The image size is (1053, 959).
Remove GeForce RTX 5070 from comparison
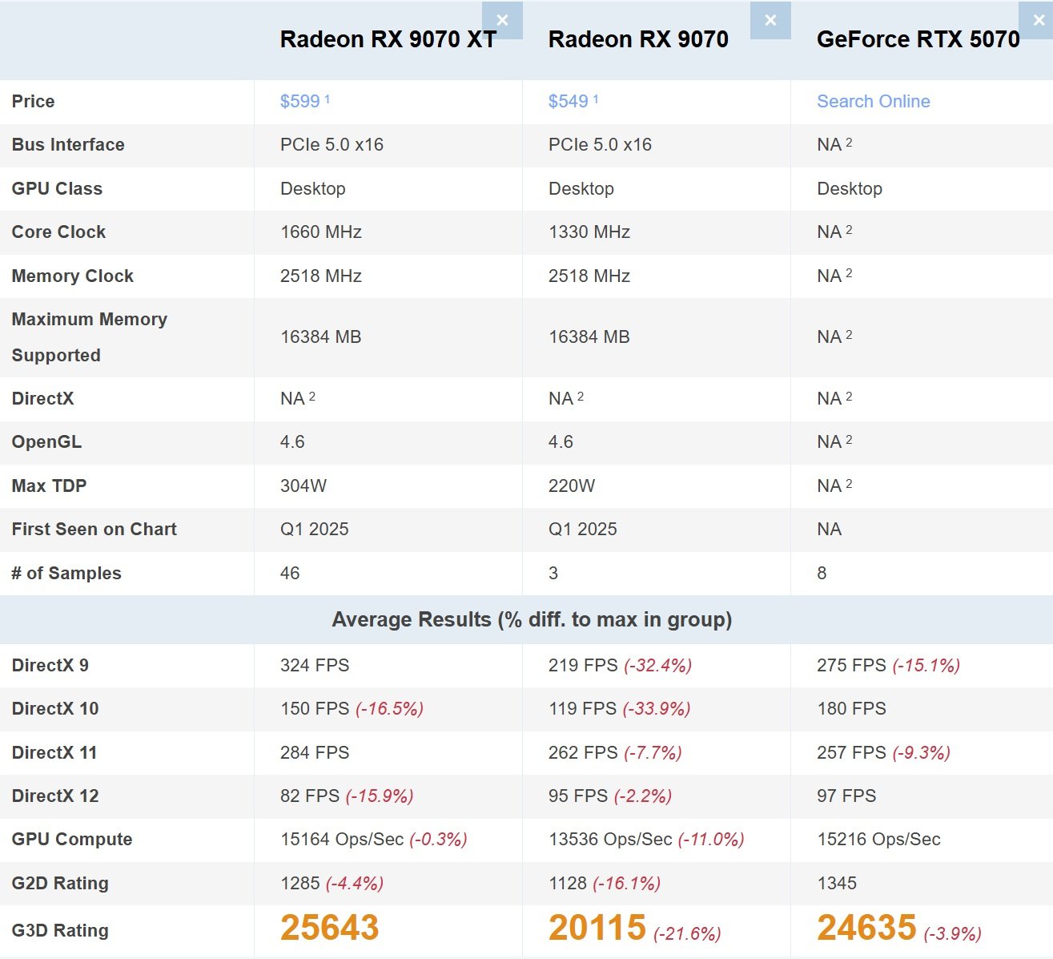1038,21
